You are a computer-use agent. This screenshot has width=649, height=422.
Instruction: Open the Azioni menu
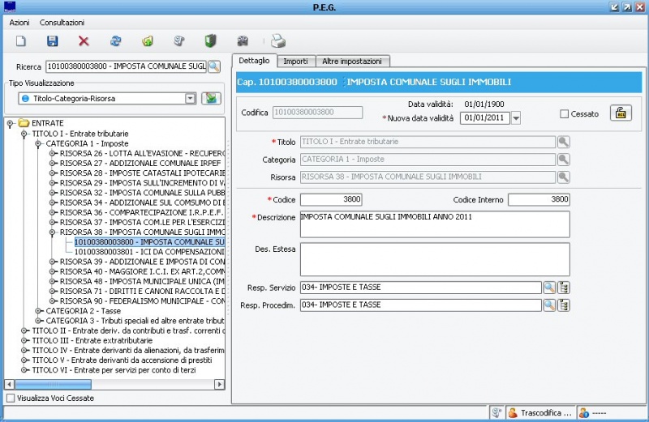(19, 23)
